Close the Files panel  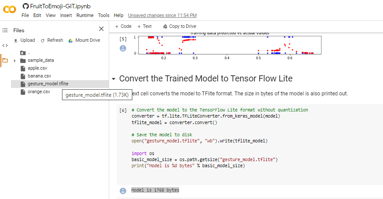point(101,29)
